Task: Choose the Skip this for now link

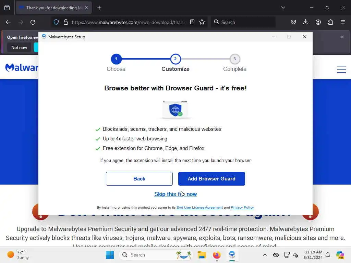Action: point(175,194)
